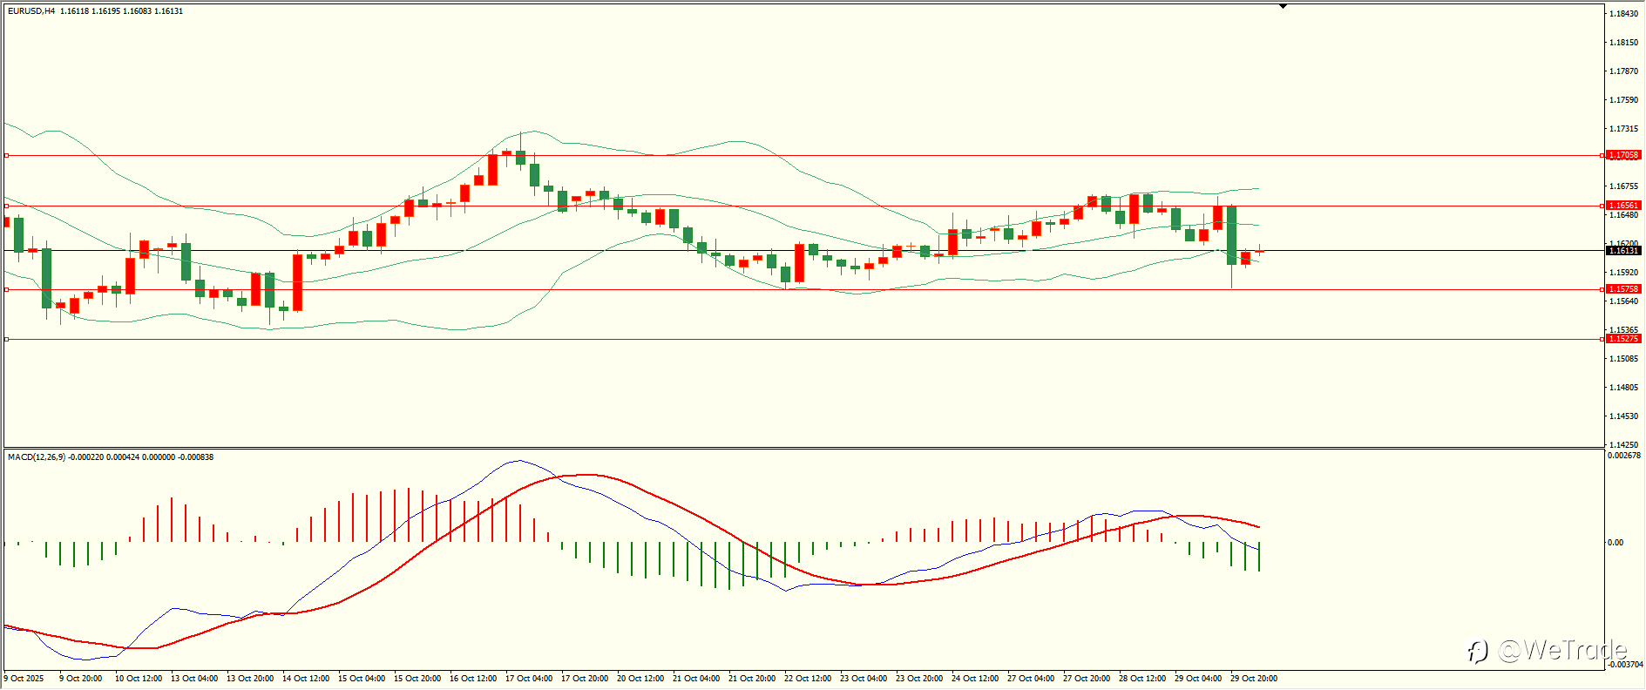The height and width of the screenshot is (690, 1646).
Task: Click the 23 Oct 20:00 time label
Action: click(x=919, y=679)
